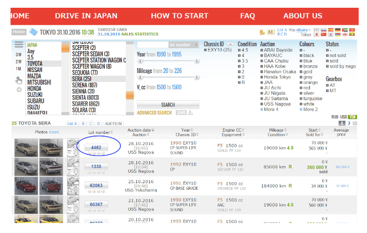Select the UK flag language

[x=317, y=30]
